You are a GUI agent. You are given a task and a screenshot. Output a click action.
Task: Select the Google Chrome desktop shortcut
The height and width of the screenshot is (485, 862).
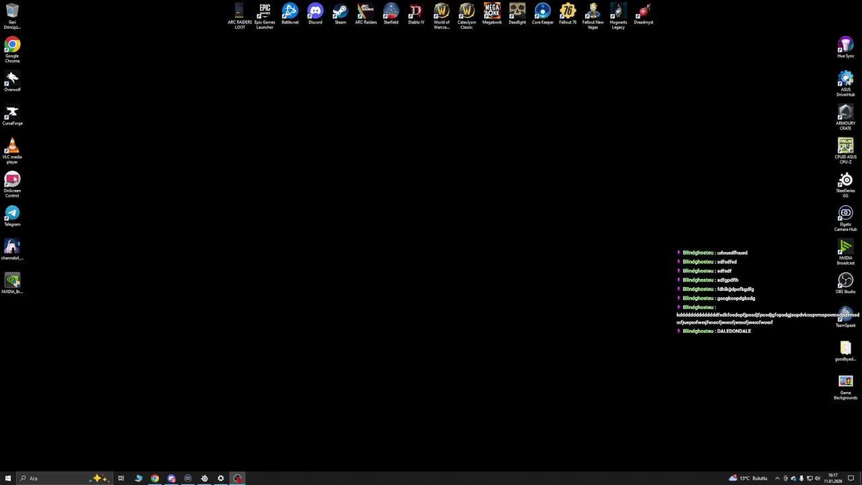click(x=12, y=50)
